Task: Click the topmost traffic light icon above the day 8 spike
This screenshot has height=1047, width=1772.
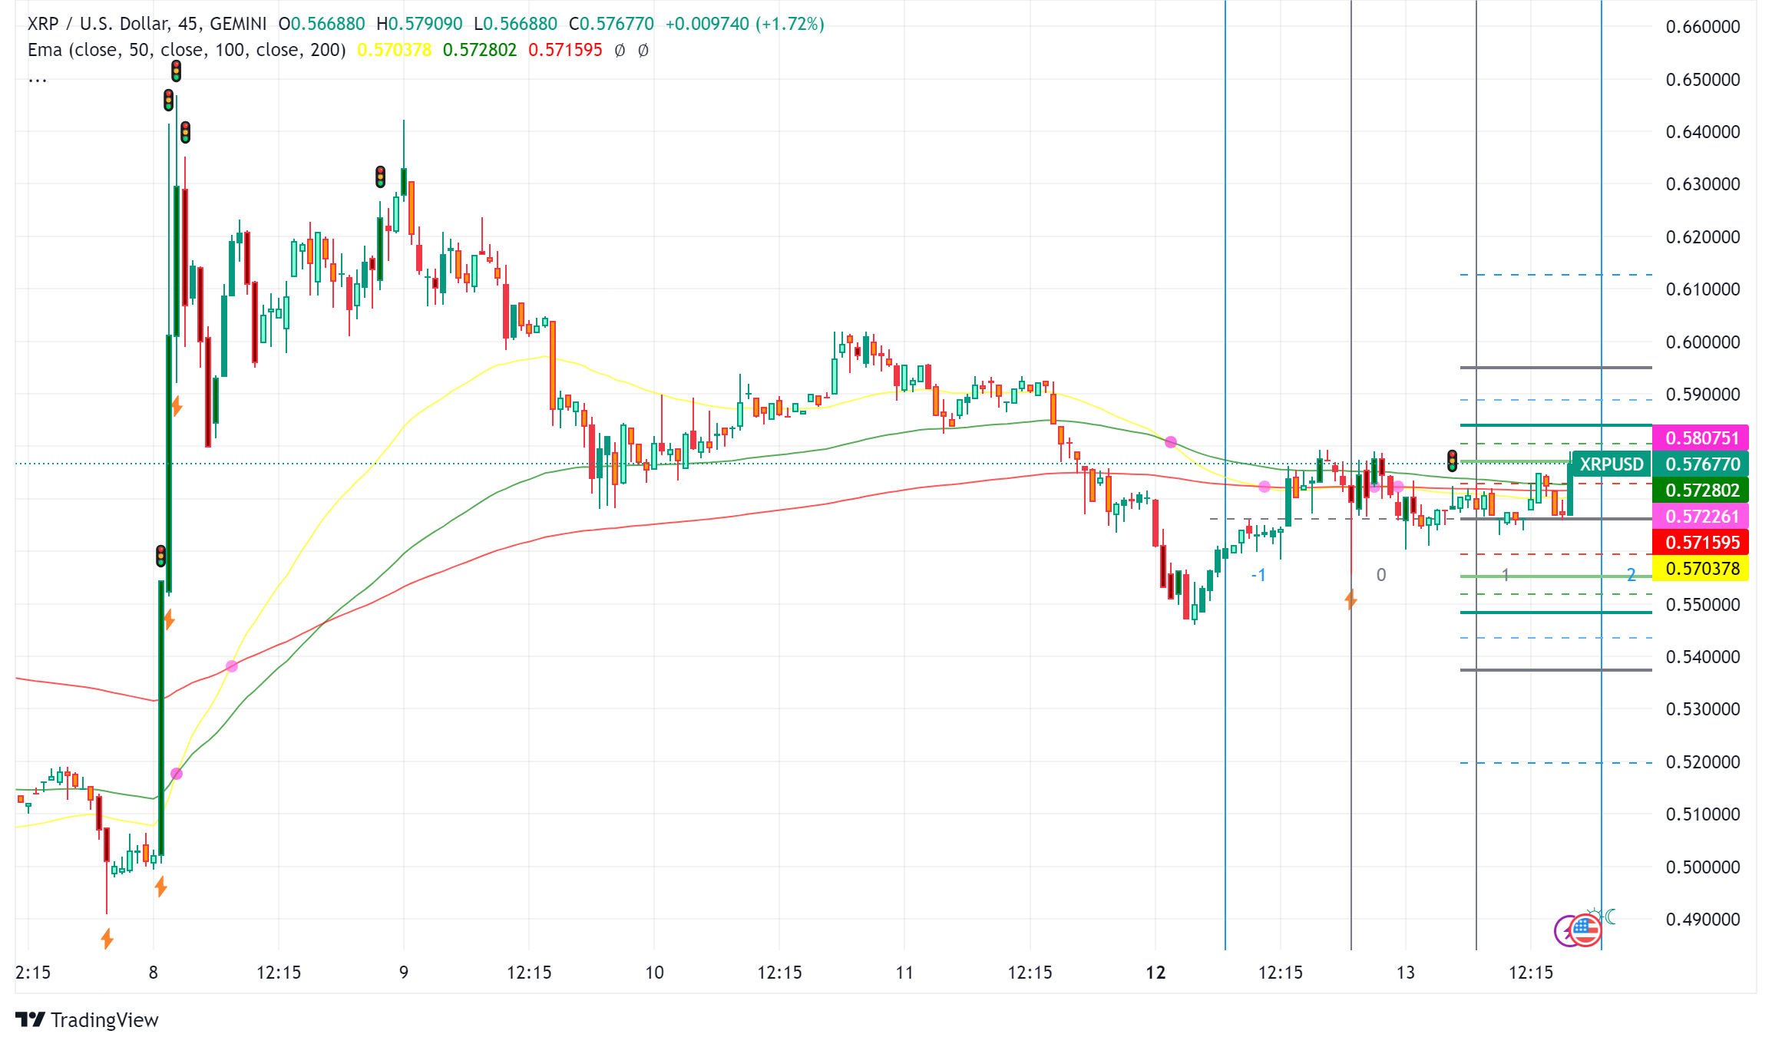Action: 176,71
